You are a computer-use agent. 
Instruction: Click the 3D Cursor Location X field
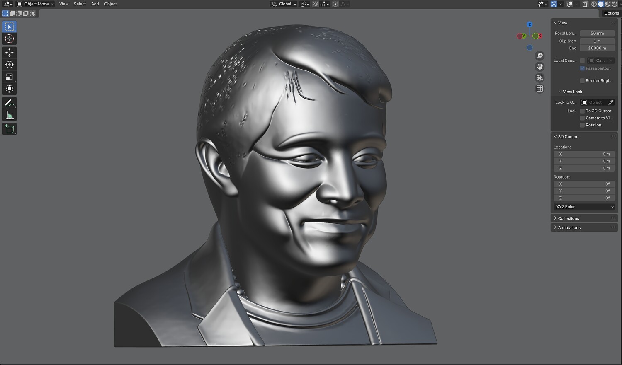584,154
